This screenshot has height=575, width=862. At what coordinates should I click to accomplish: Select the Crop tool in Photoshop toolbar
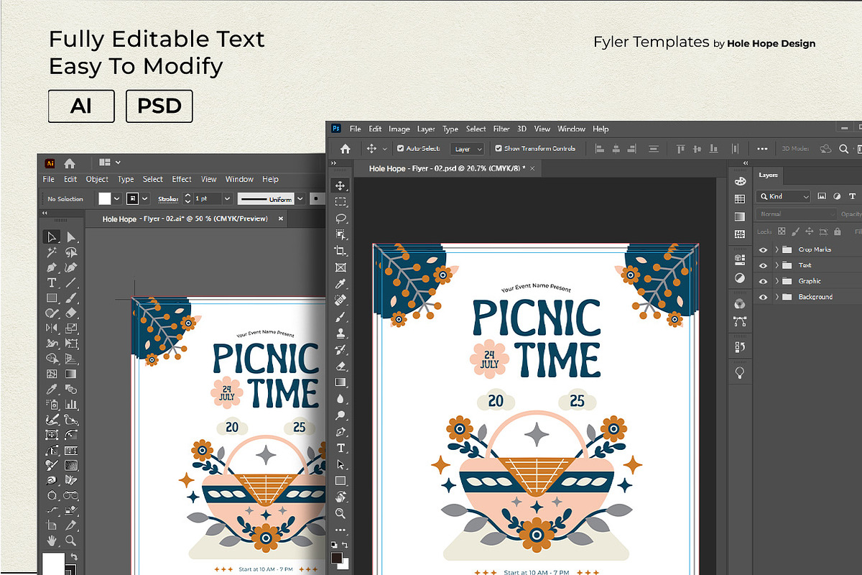pos(340,251)
